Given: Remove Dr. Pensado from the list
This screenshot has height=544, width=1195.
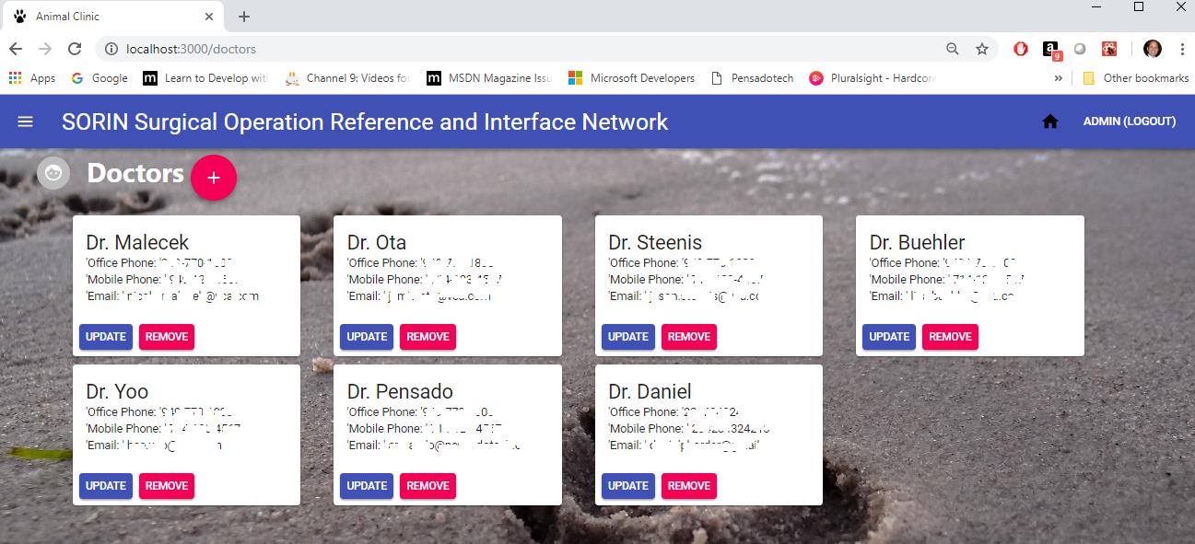Looking at the screenshot, I should tap(428, 486).
